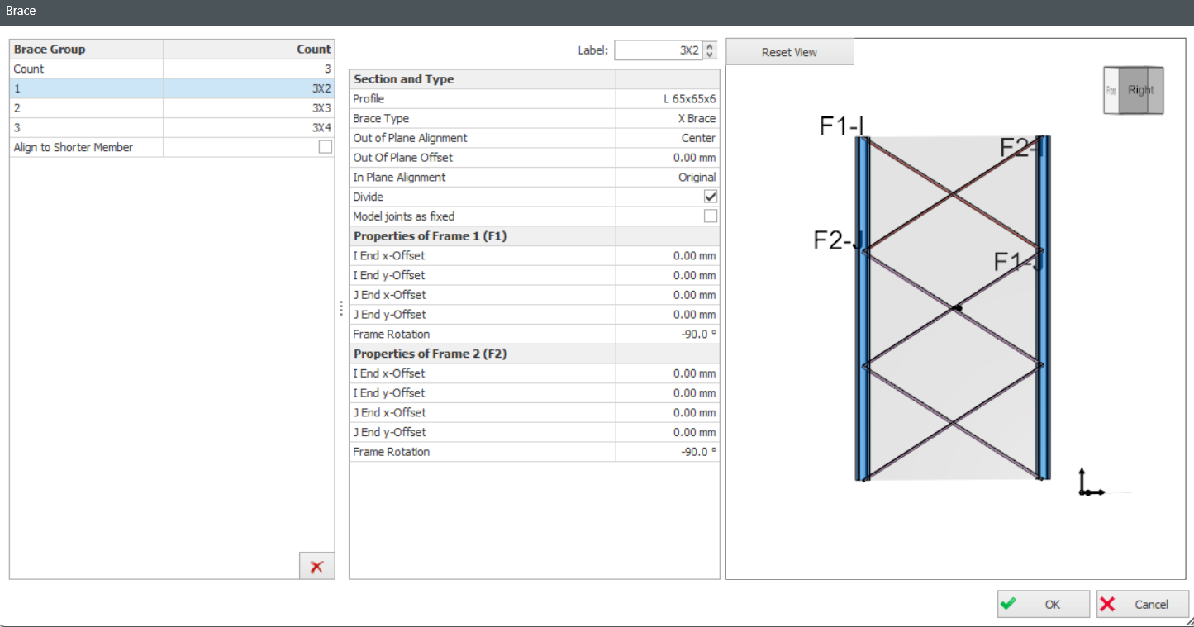
Task: Click Cancel to discard brace changes
Action: click(x=1142, y=604)
